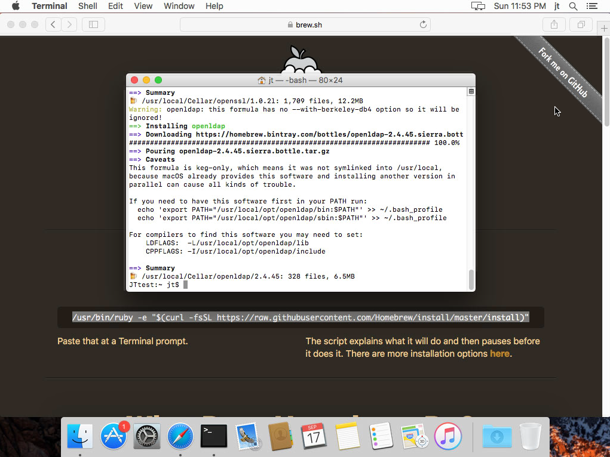The height and width of the screenshot is (457, 610).
Task: Open System Preferences from the Dock
Action: point(146,436)
